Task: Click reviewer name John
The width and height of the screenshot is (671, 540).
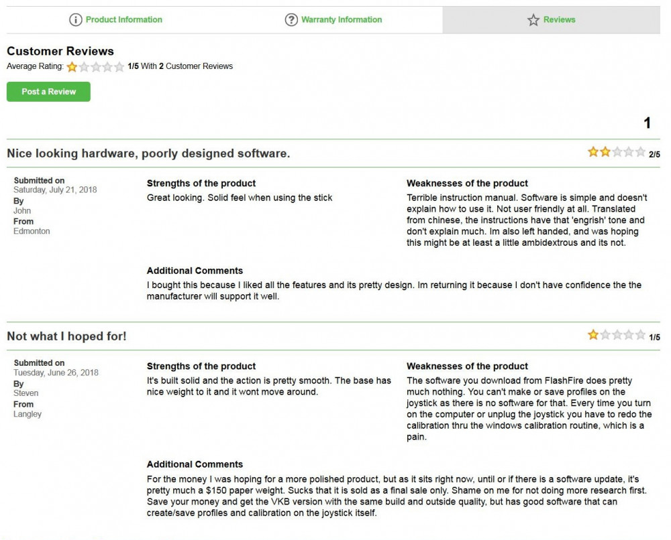Action: 22,211
